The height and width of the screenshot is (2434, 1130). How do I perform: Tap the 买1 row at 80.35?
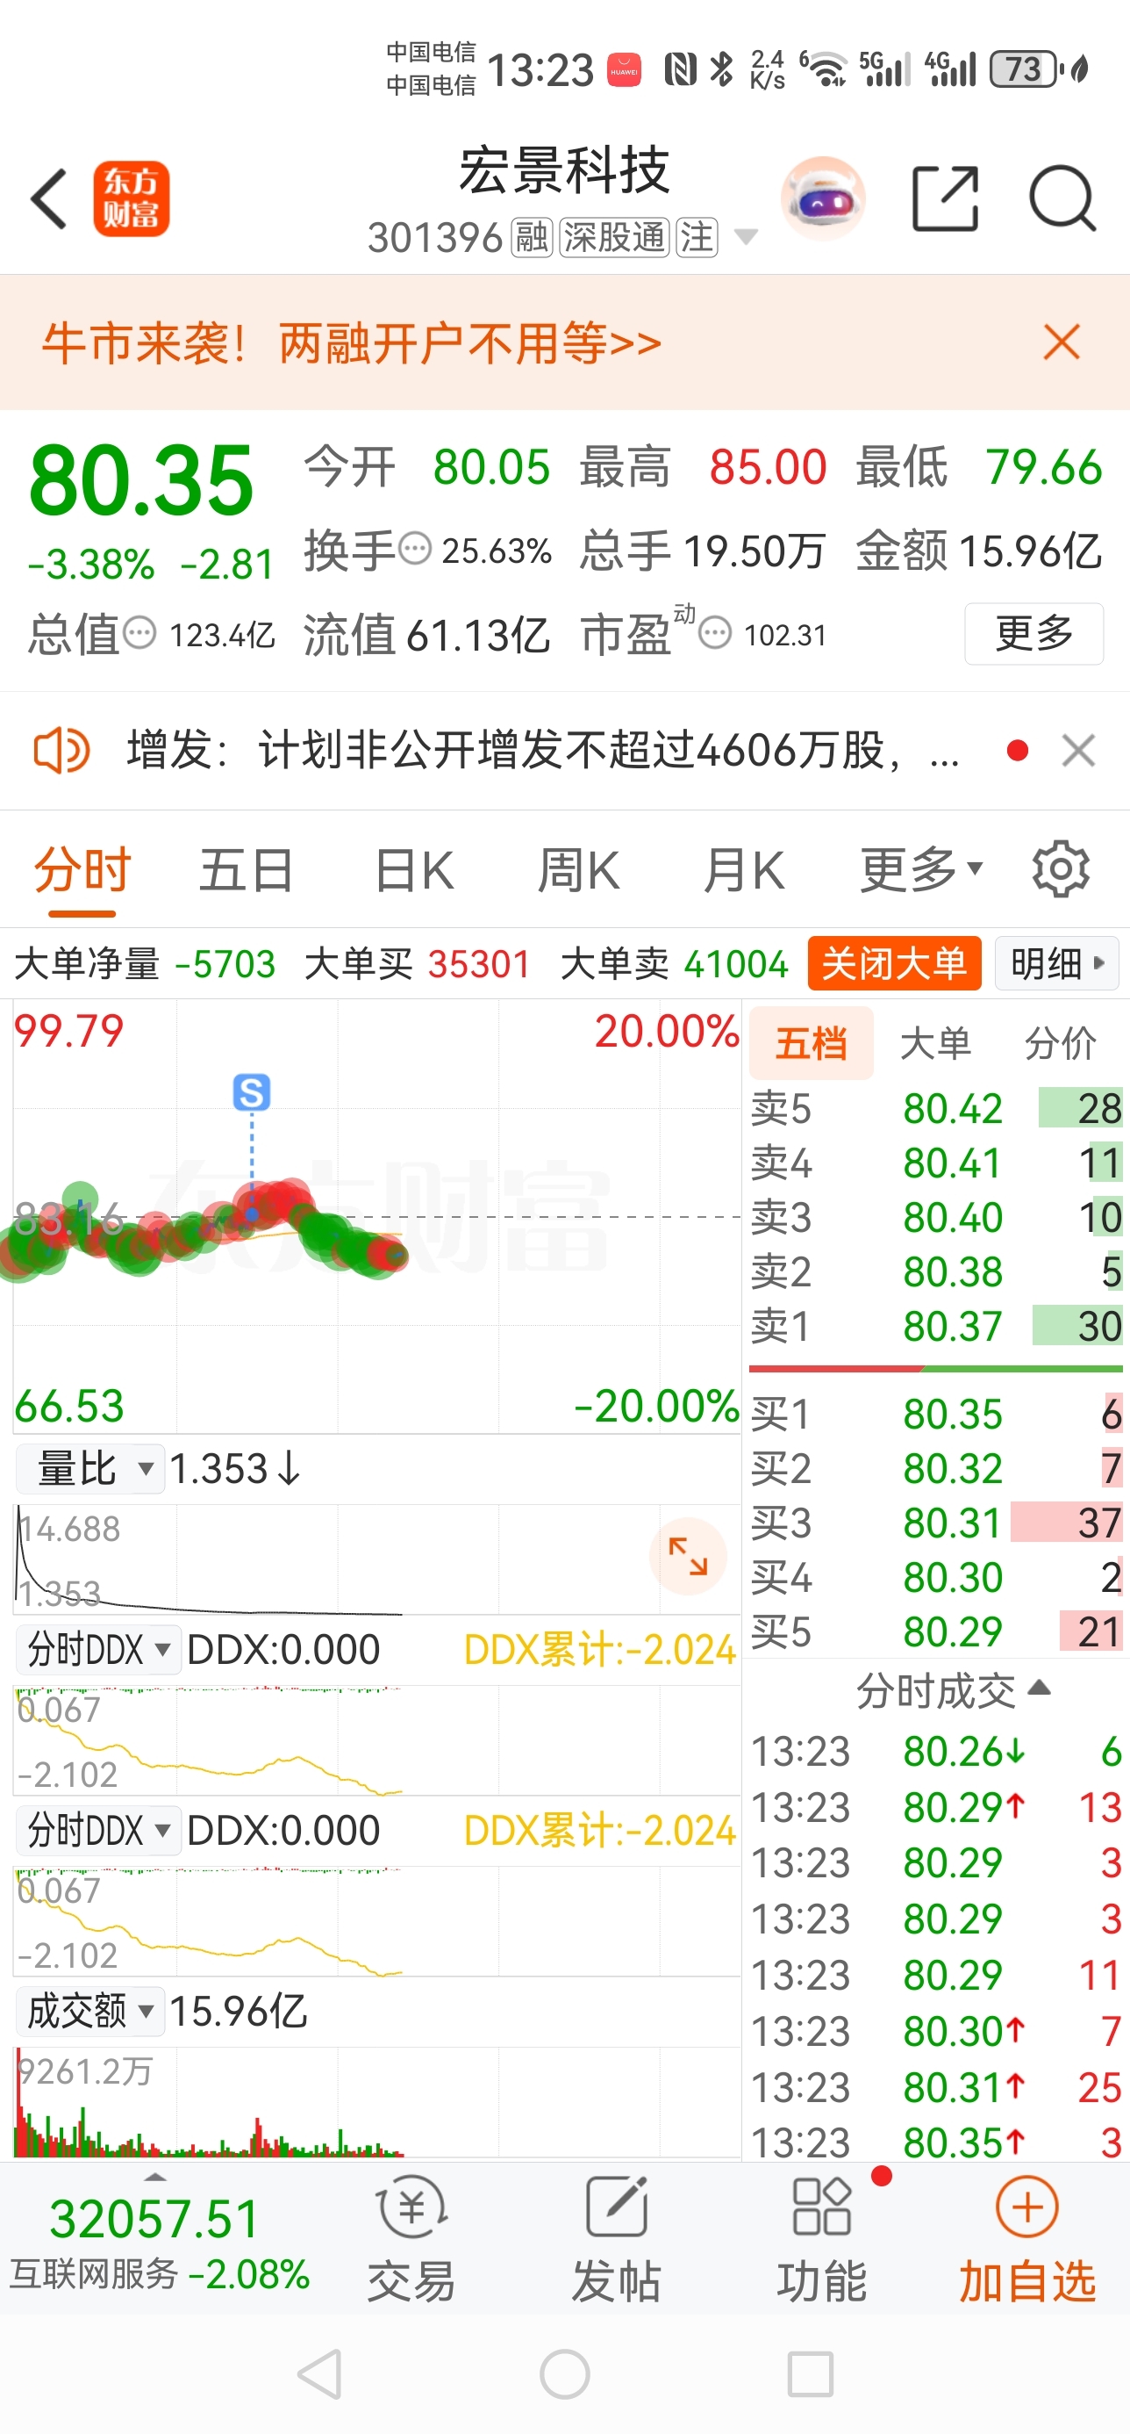click(935, 1415)
